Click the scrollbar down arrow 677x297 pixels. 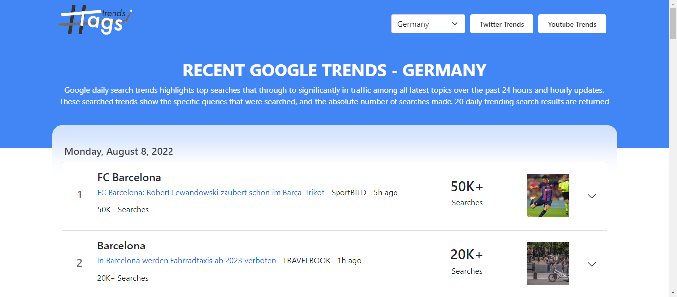673,293
